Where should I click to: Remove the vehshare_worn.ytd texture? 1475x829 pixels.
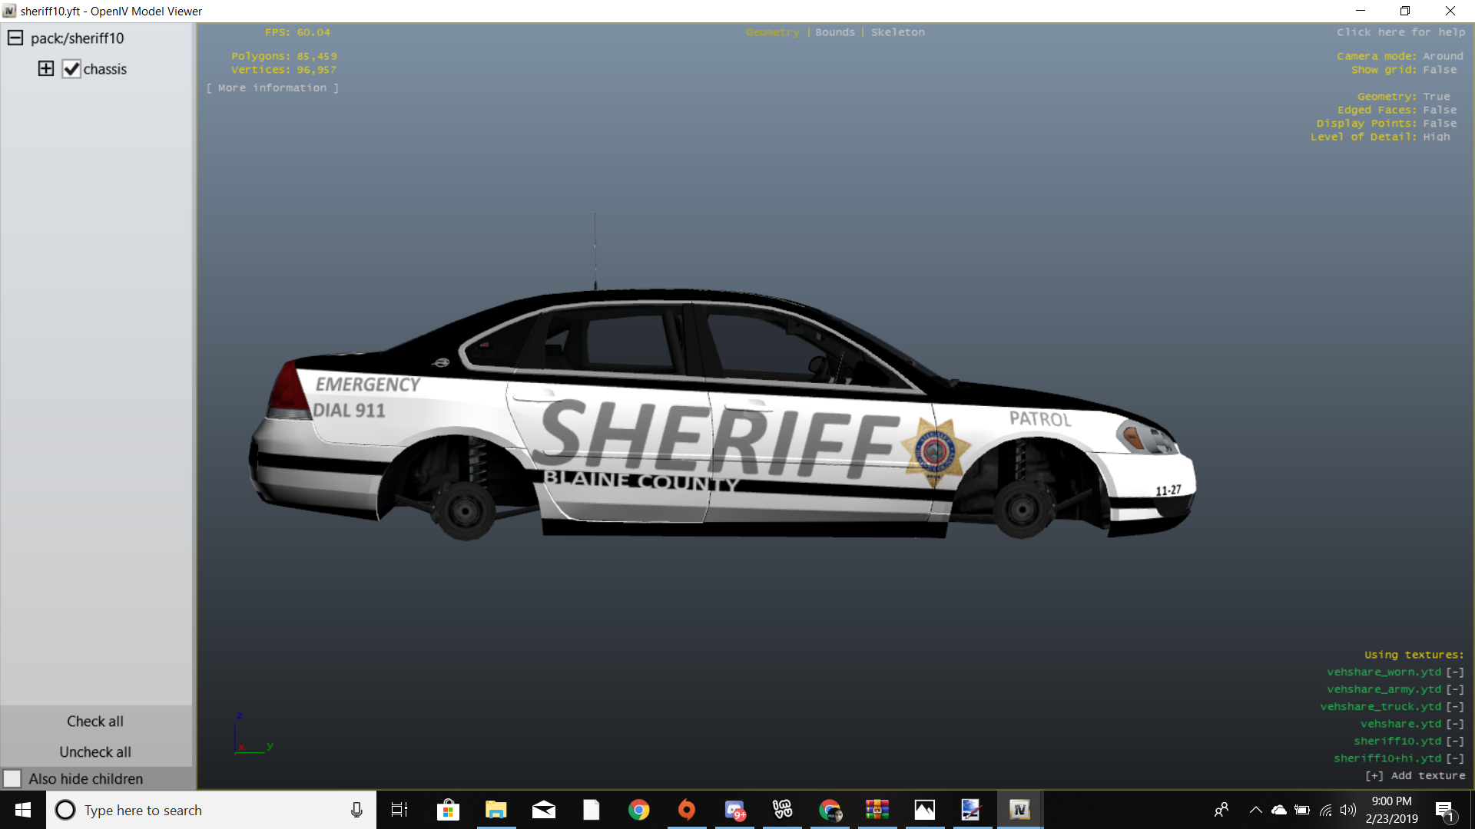tap(1454, 672)
